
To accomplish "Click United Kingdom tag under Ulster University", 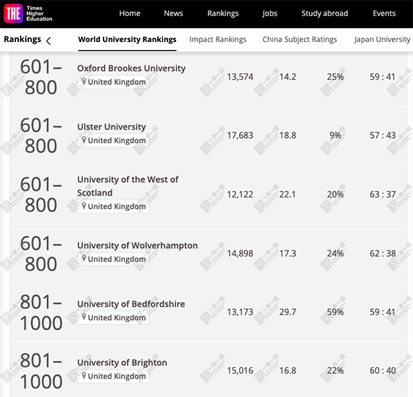I will [113, 140].
